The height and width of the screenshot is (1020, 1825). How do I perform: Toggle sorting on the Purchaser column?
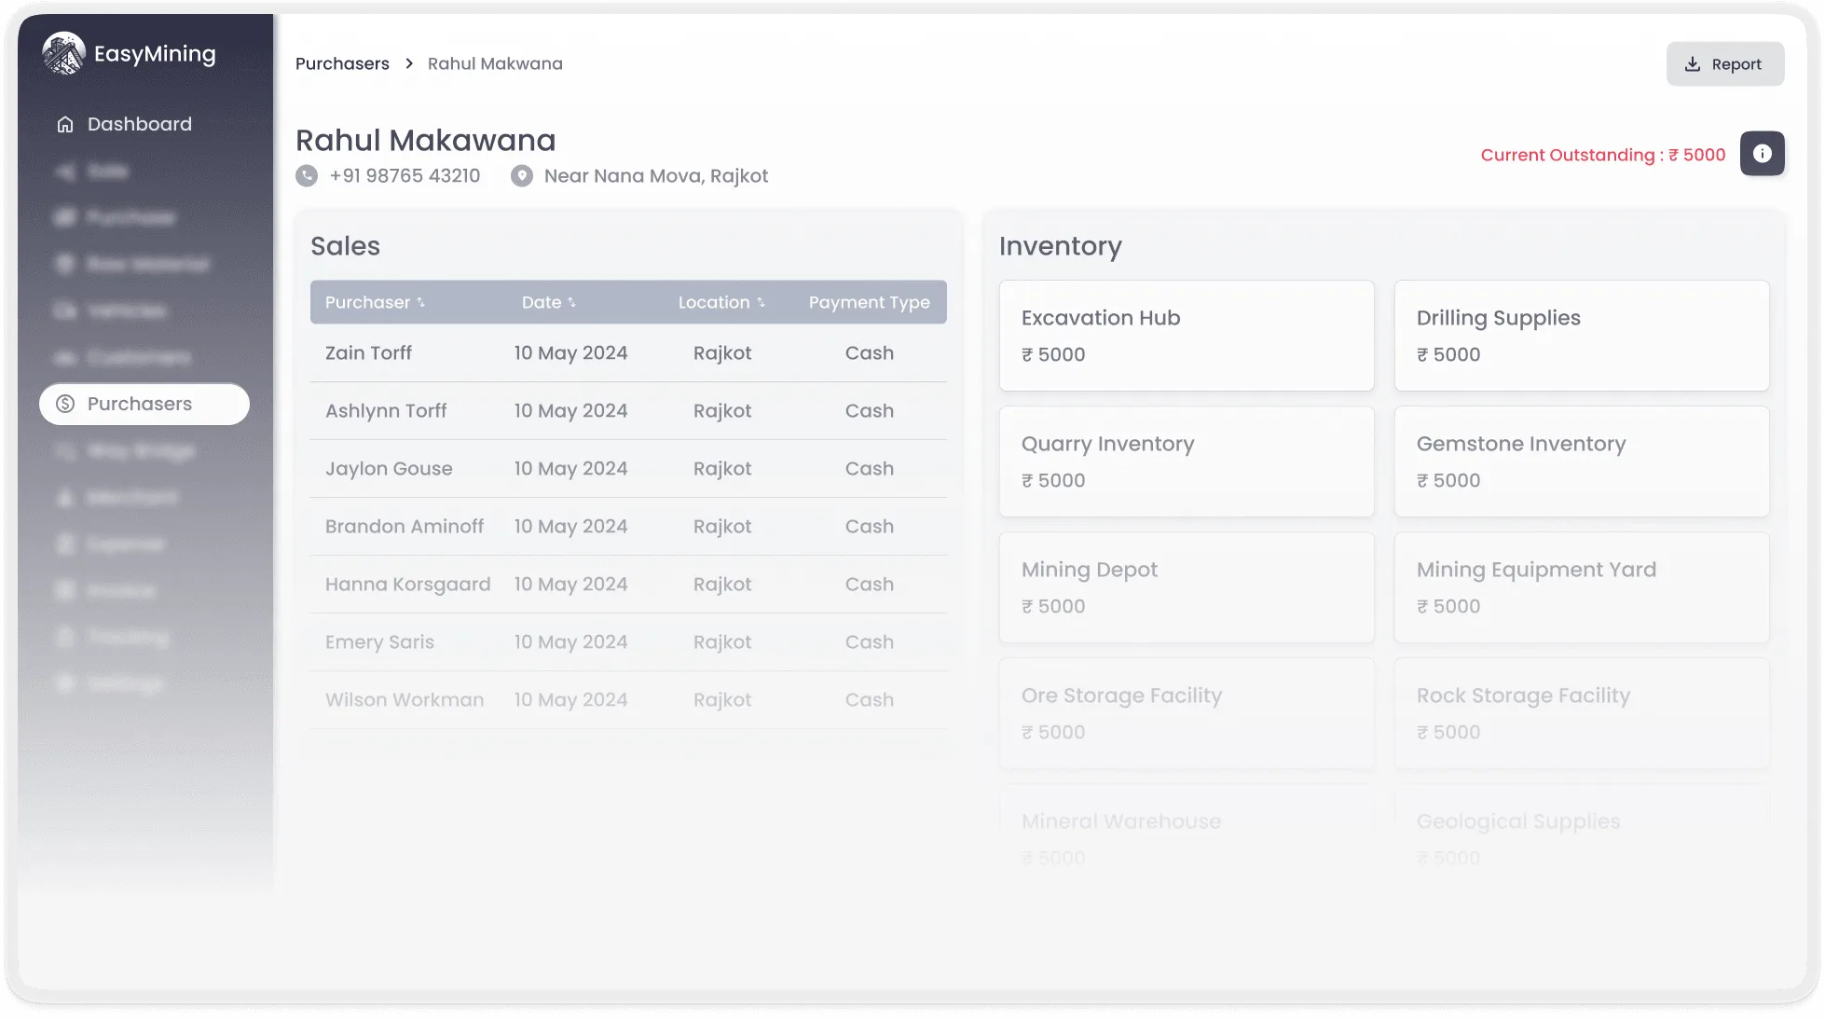click(422, 302)
